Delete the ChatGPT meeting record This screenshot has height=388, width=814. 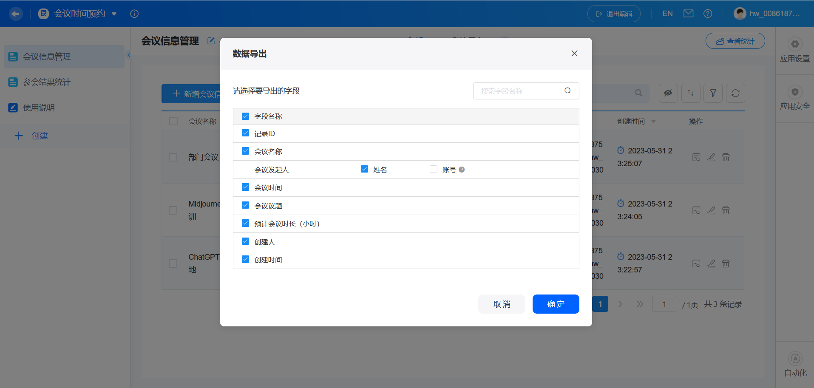coord(725,263)
